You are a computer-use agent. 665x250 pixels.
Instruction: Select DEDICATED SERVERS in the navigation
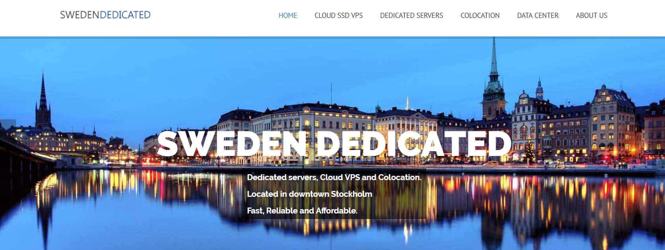click(x=411, y=15)
